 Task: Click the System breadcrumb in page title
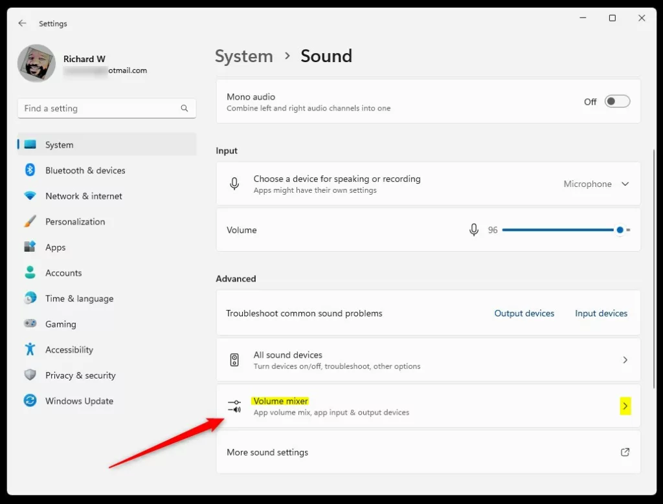click(x=243, y=56)
